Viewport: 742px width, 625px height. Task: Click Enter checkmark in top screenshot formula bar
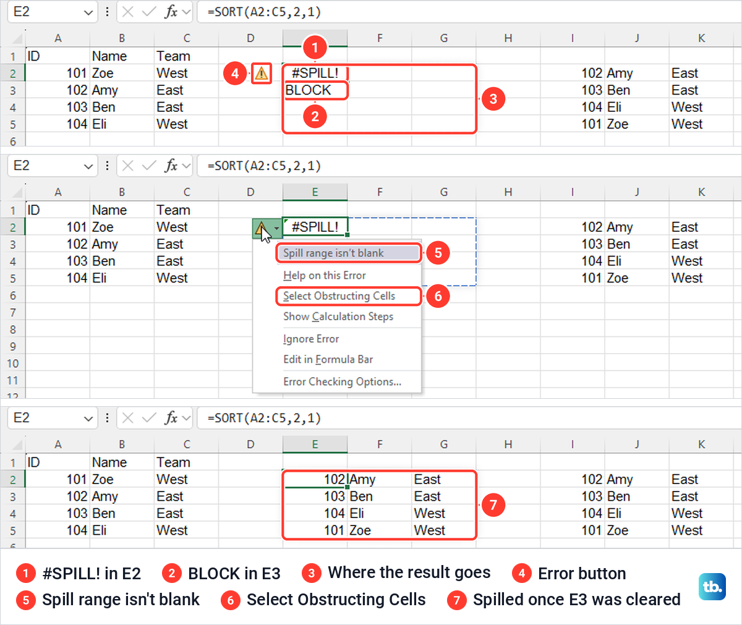pos(148,12)
